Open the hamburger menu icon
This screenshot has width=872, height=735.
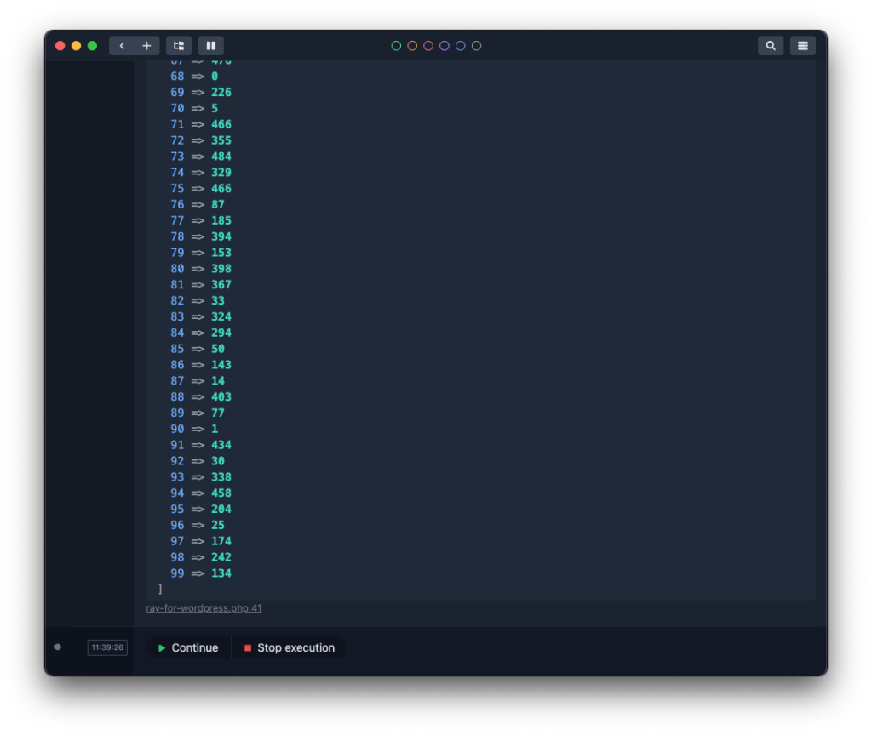click(802, 46)
